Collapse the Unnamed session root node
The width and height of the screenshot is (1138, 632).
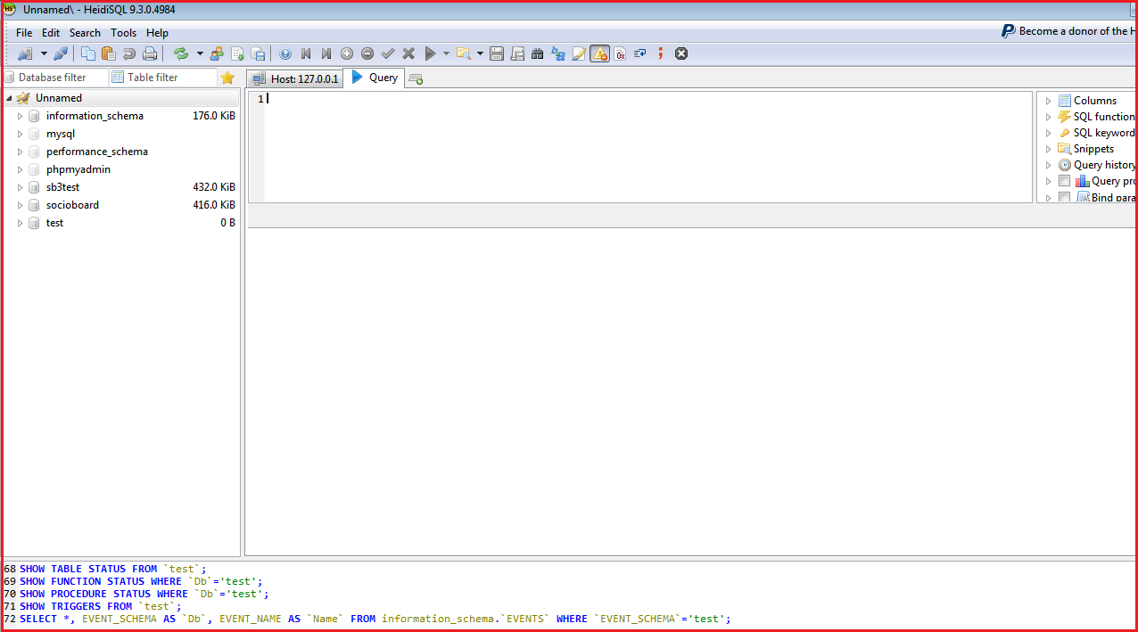(x=9, y=98)
